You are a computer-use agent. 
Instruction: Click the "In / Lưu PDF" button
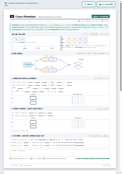[106, 5]
